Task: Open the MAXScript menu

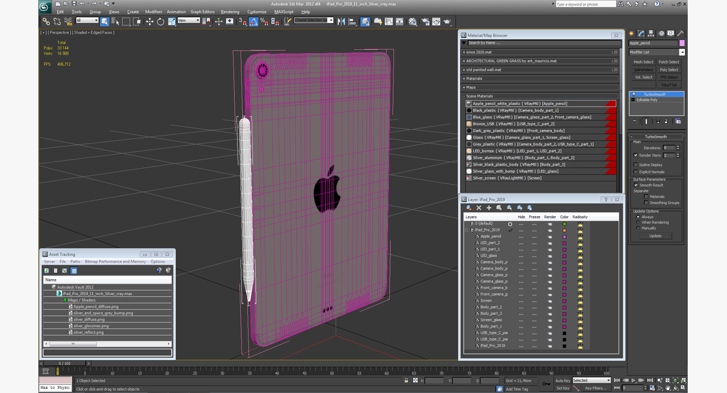Action: point(283,12)
